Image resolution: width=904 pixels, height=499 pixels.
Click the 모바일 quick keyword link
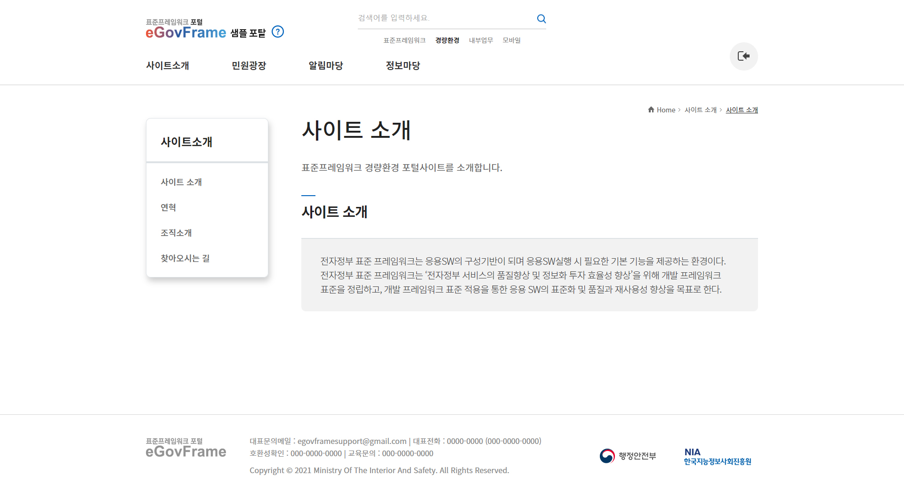click(x=511, y=40)
